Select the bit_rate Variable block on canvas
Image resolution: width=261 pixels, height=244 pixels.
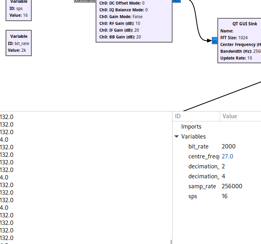coord(19,43)
